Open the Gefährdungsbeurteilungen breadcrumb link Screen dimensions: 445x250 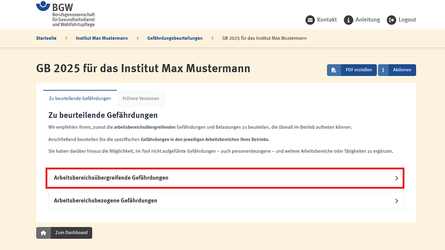[x=175, y=38]
